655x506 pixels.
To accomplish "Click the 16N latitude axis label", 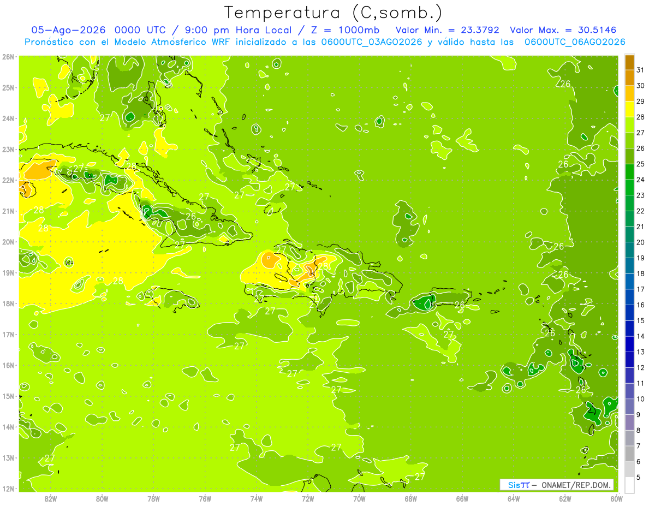I will coord(8,365).
